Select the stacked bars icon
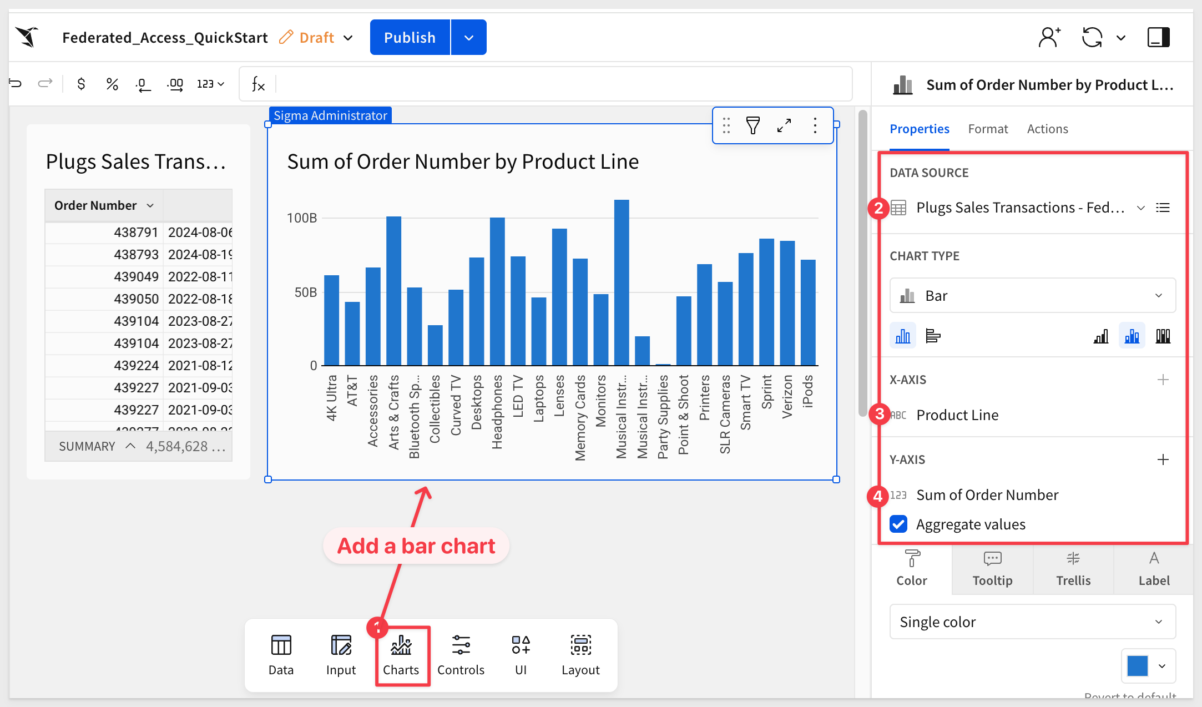Screen dimensions: 1202x707 click(1132, 336)
